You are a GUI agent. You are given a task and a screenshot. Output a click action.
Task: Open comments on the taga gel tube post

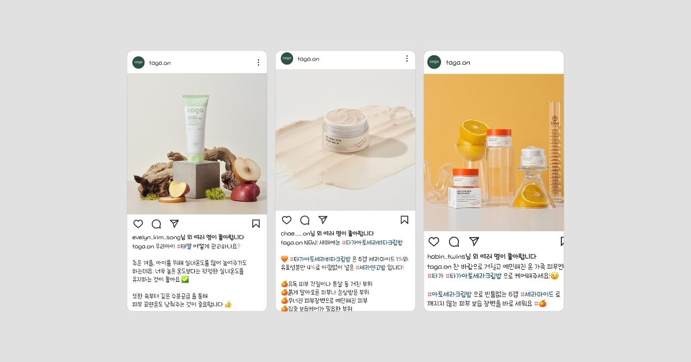[x=156, y=224]
